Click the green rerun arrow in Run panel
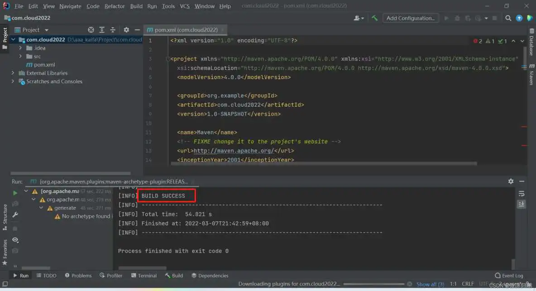 tap(15, 192)
